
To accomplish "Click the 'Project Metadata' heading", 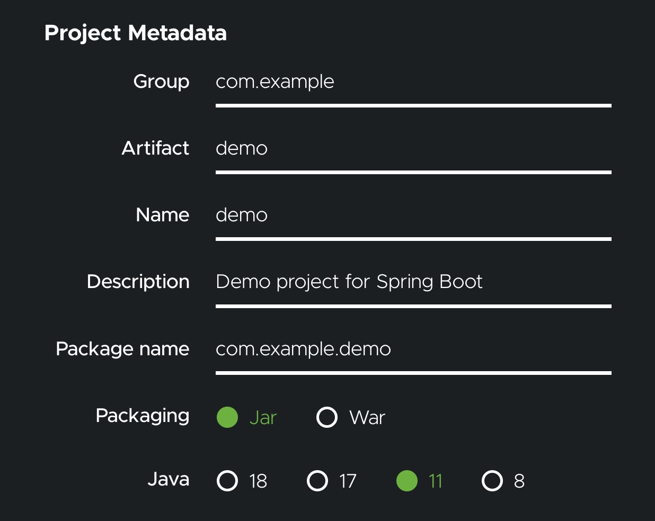I will pyautogui.click(x=136, y=33).
